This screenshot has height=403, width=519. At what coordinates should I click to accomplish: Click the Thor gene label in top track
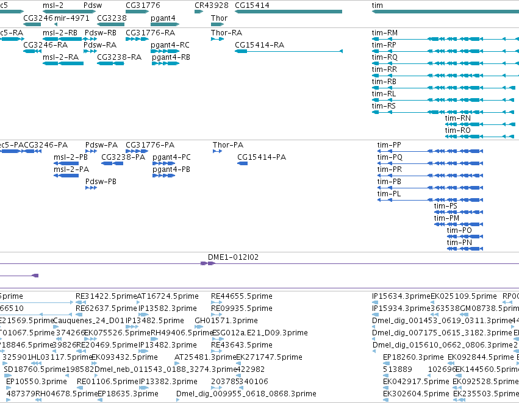tap(219, 18)
